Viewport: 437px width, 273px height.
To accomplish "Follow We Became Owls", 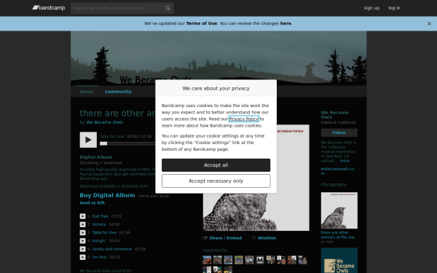I will [x=339, y=132].
